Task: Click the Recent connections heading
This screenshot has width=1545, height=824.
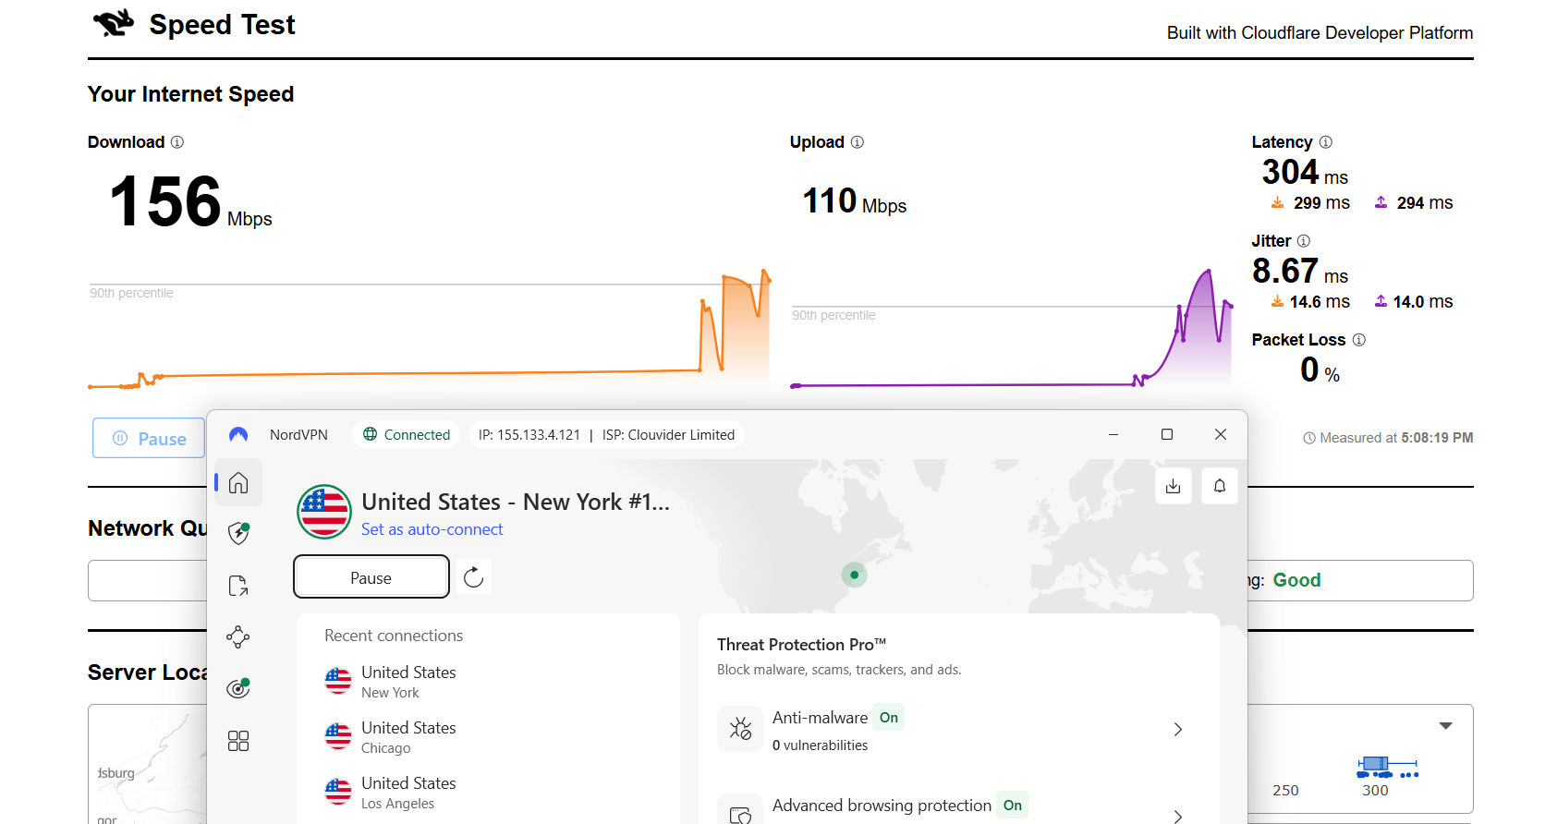Action: [394, 636]
